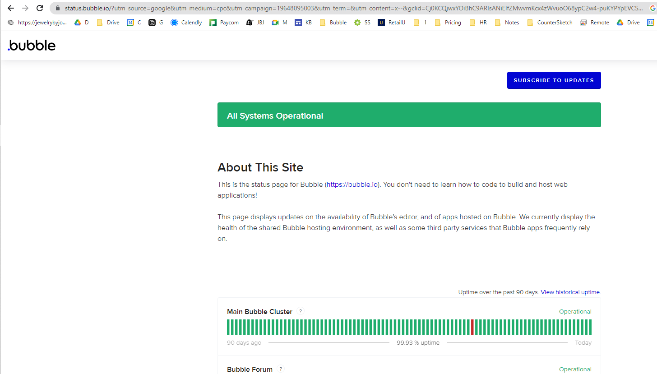
Task: Expand the HR bookmark folder
Action: coord(478,23)
